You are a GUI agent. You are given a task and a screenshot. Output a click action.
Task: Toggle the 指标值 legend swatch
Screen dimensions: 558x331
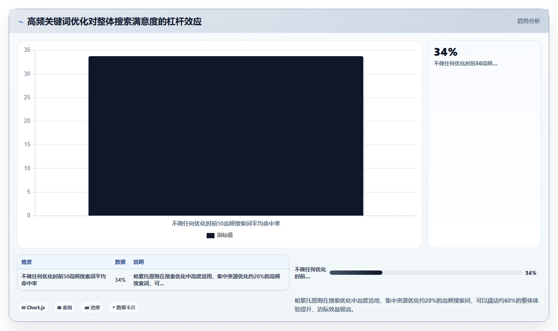(211, 236)
